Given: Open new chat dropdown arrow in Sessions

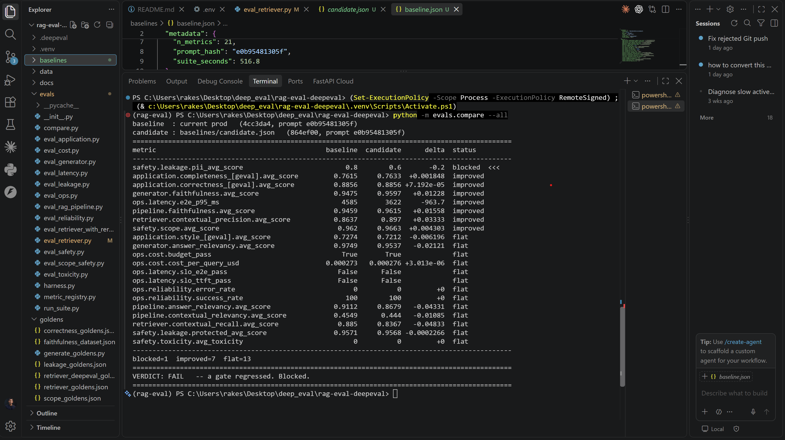Looking at the screenshot, I should tap(718, 9).
